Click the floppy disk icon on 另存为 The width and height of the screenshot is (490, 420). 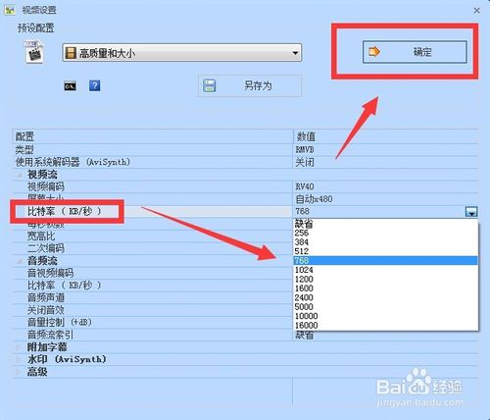click(x=210, y=85)
